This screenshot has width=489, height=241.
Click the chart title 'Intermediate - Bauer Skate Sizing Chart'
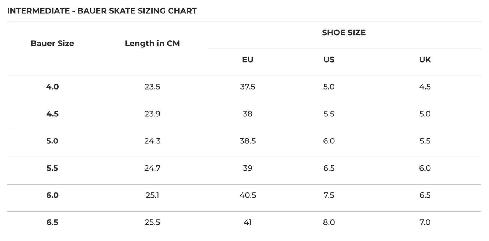102,11
